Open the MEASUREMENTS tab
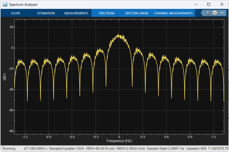The height and width of the screenshot is (152, 229). point(76,13)
